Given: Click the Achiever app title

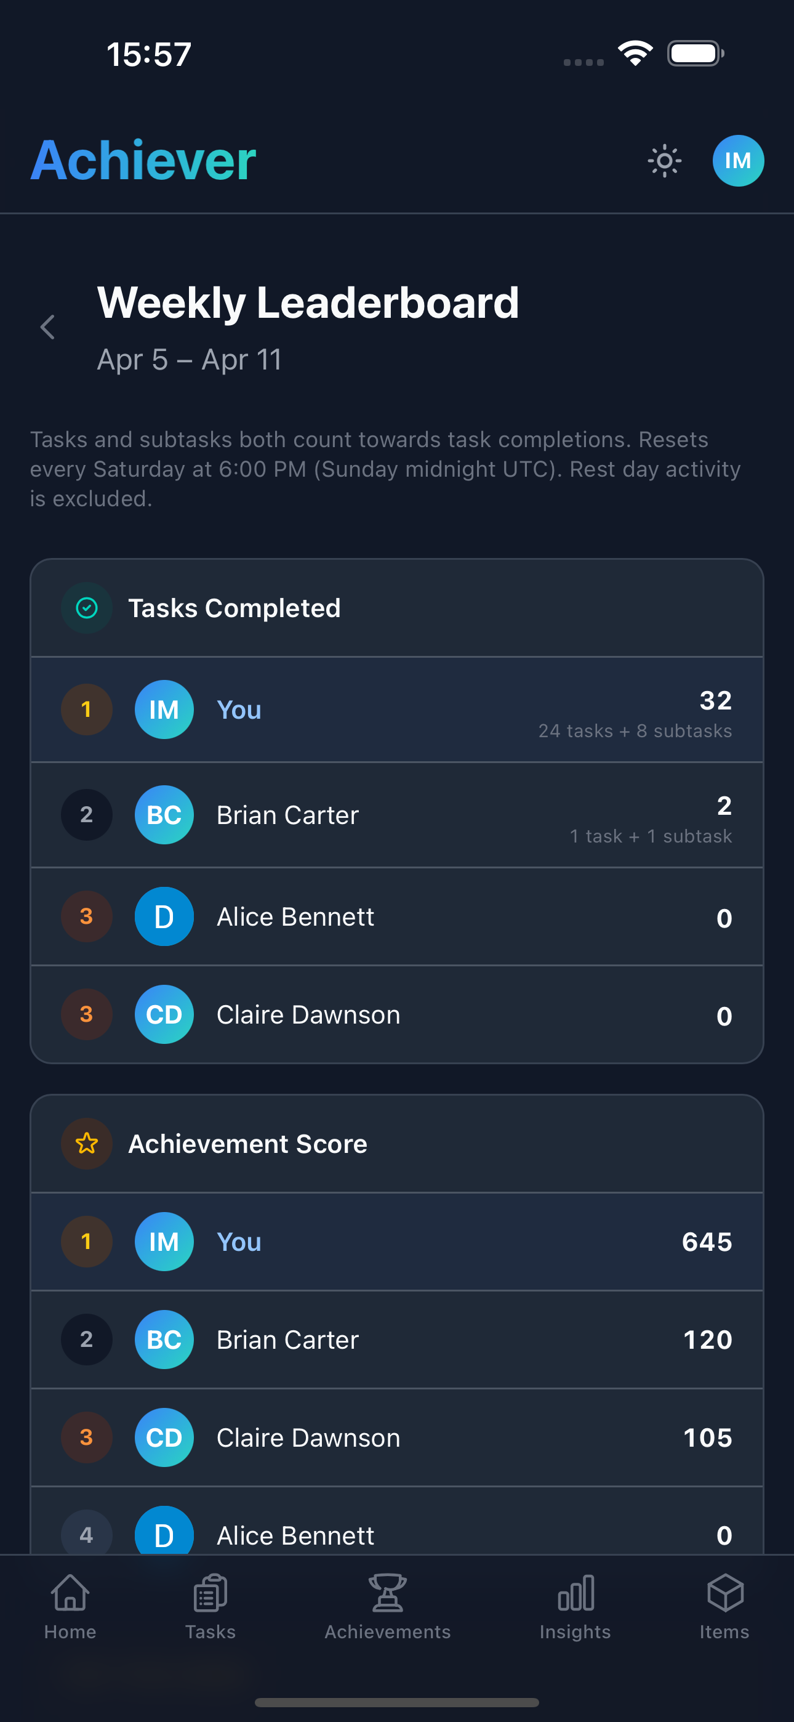Looking at the screenshot, I should click(x=142, y=160).
